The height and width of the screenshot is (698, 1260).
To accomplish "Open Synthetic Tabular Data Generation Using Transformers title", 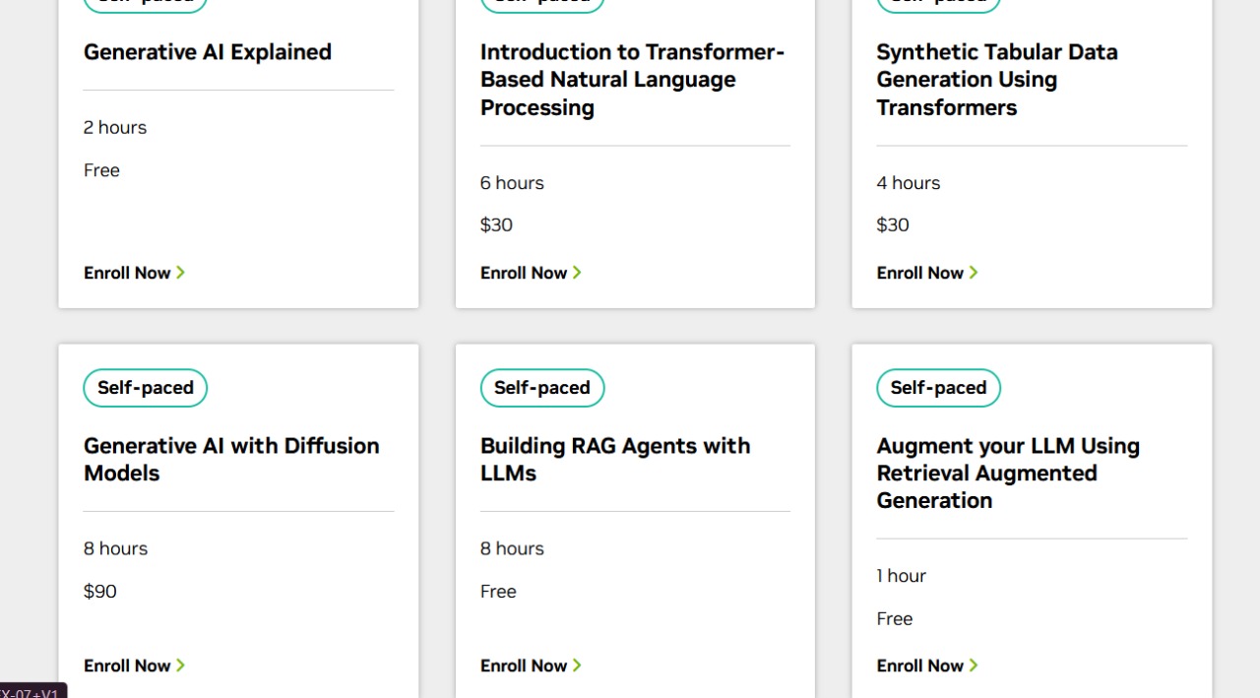I will pyautogui.click(x=996, y=80).
